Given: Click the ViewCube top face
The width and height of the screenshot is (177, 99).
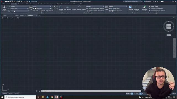Looking at the screenshot, I should 169,26.
